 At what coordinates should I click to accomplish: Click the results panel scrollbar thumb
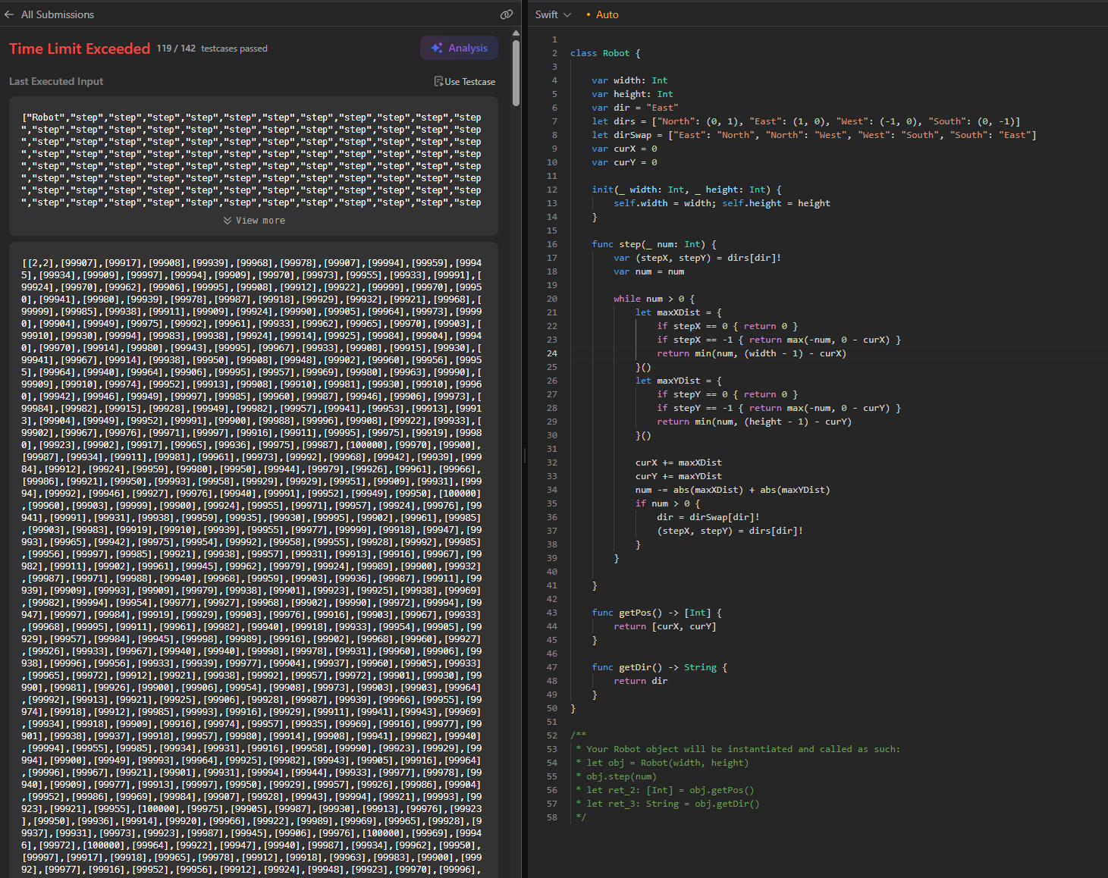click(x=516, y=72)
